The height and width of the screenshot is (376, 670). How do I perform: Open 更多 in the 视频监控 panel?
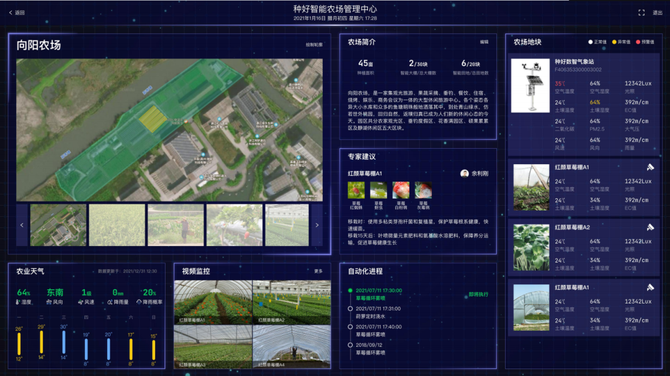tap(318, 271)
